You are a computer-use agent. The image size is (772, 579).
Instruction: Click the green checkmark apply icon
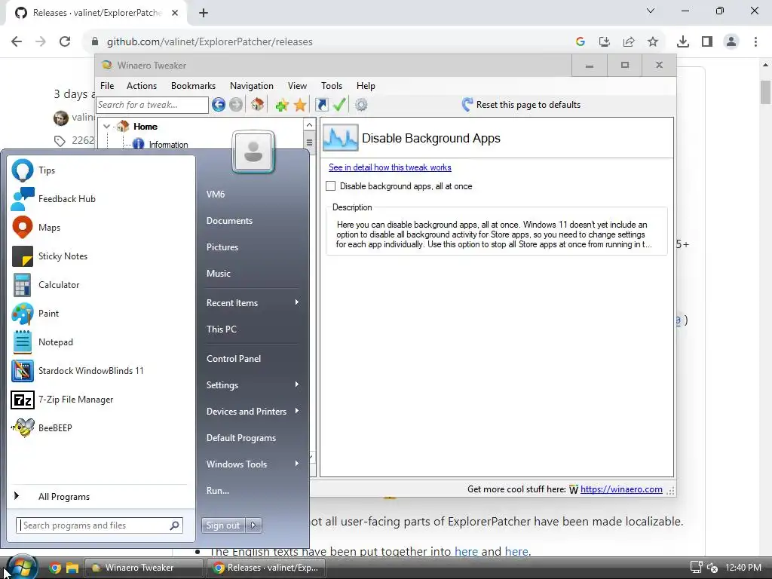(x=339, y=104)
